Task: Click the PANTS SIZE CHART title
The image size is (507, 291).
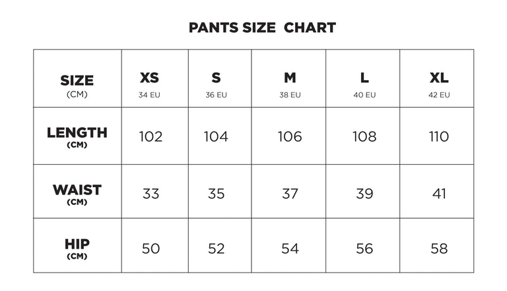Action: point(262,28)
